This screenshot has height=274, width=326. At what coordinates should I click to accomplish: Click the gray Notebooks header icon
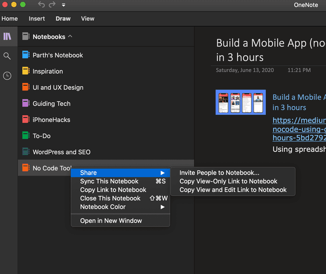[x=26, y=36]
